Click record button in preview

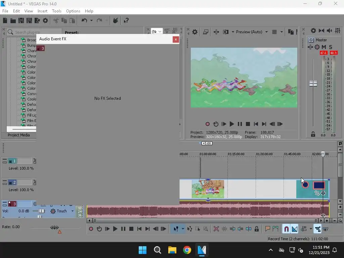tap(208, 124)
